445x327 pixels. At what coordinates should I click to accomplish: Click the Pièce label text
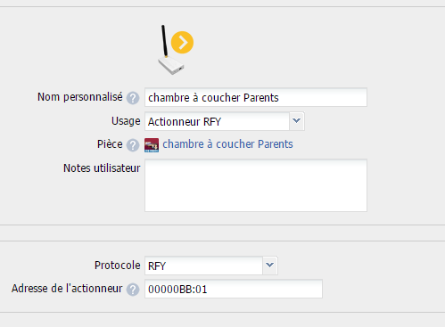(x=110, y=144)
